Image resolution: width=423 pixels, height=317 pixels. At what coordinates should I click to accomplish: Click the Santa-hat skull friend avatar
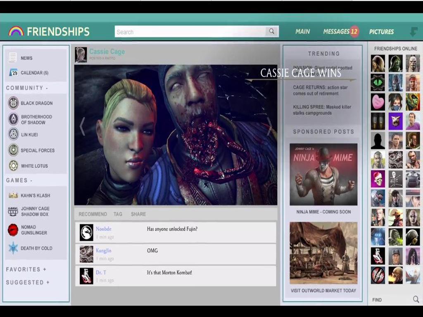point(378,179)
